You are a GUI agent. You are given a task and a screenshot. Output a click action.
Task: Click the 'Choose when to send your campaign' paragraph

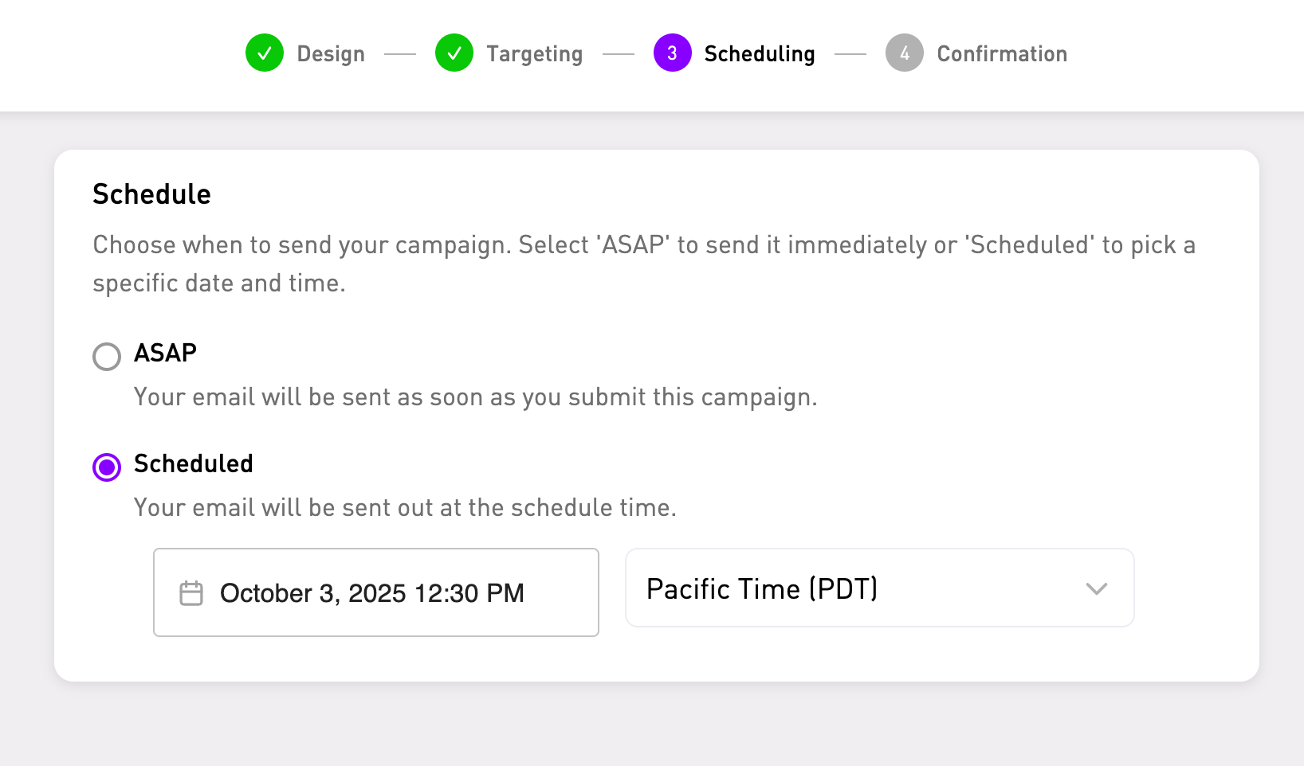(643, 264)
